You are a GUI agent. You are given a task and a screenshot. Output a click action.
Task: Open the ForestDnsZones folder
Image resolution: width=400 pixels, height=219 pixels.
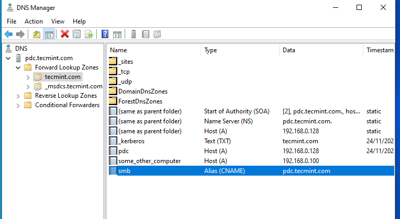pyautogui.click(x=140, y=101)
